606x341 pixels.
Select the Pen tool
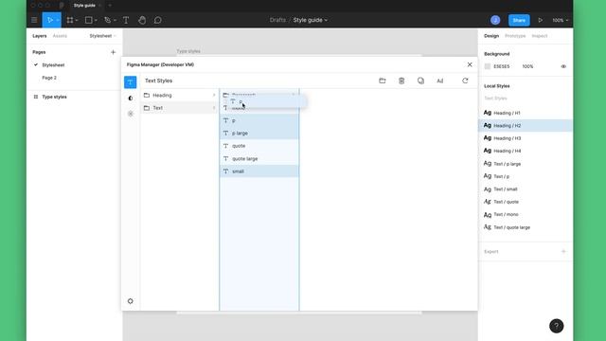107,20
